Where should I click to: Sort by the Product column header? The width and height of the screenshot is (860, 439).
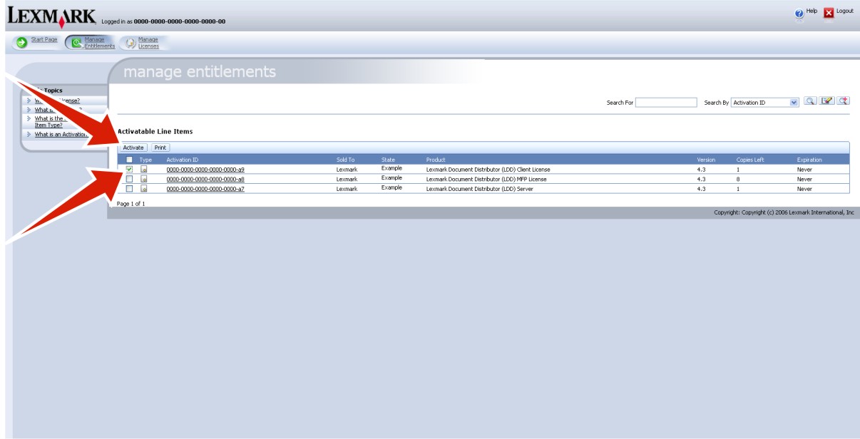(x=436, y=160)
